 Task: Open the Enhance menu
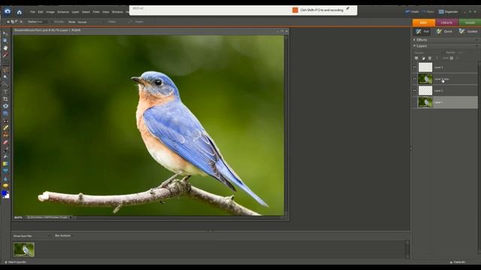(63, 12)
